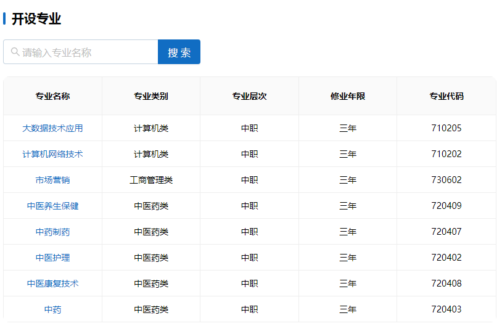This screenshot has height=326, width=502.
Task: Open the 中药 major link in the last row
Action: coord(52,310)
